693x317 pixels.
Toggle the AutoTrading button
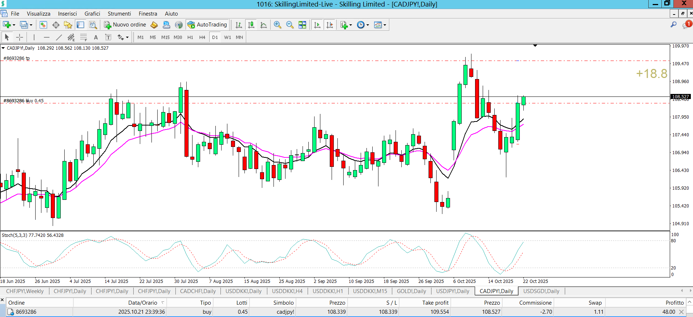tap(207, 25)
